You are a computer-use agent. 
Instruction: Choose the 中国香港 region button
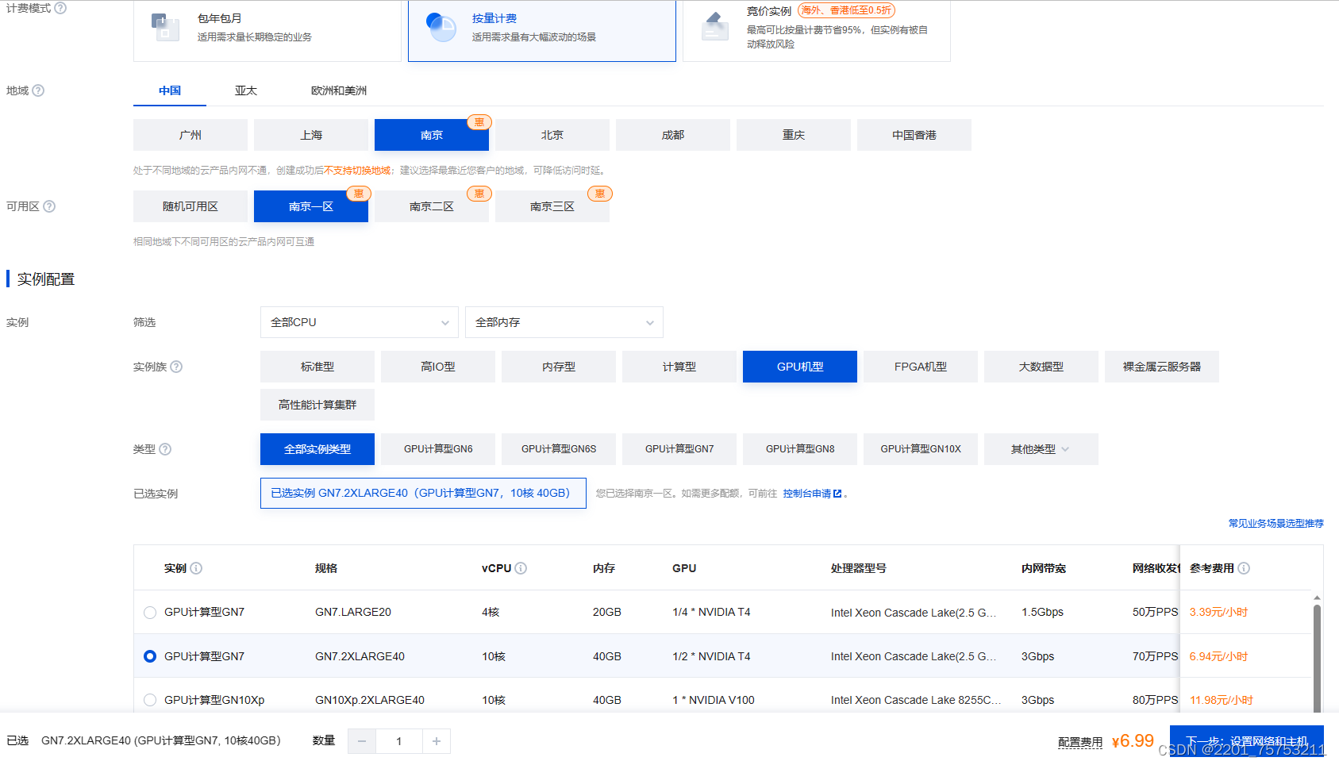coord(914,135)
